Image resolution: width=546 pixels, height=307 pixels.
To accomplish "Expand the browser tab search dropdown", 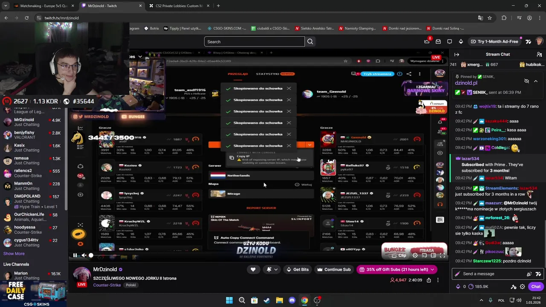I will coord(5,6).
